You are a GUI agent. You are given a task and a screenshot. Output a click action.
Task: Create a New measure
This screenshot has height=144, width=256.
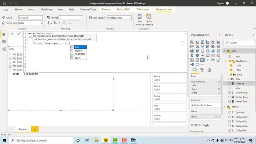pos(140,20)
